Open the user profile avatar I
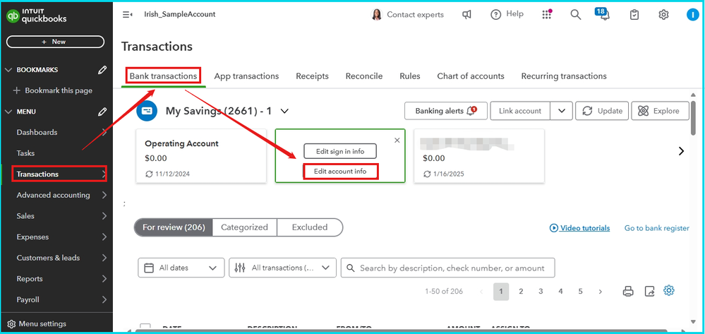Viewport: 705px width, 334px height. 692,15
